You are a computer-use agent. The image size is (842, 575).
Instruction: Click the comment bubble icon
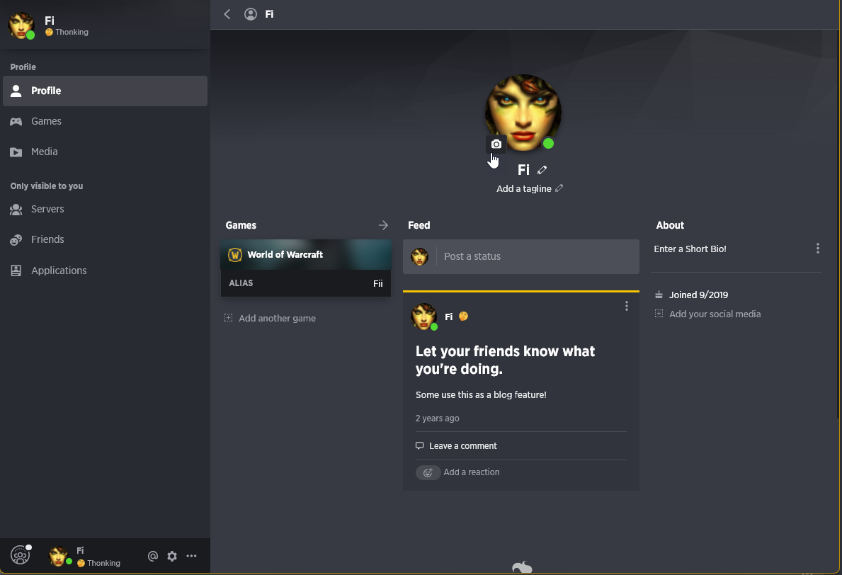pyautogui.click(x=419, y=445)
